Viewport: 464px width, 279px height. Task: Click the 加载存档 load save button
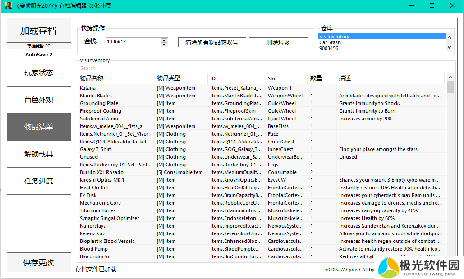(x=39, y=31)
